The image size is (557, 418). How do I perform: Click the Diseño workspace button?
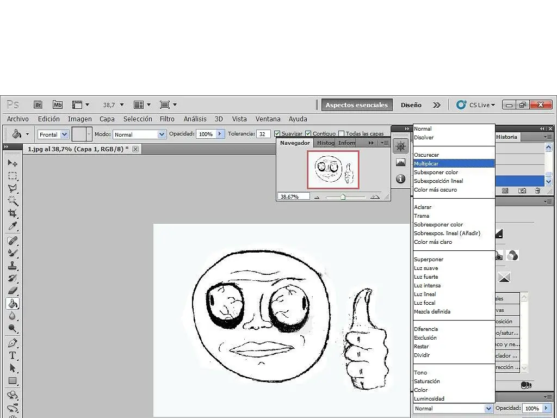(411, 105)
